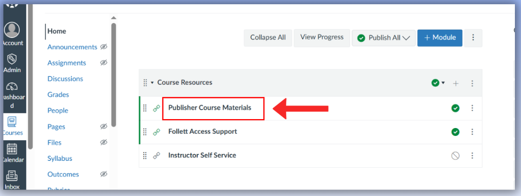This screenshot has width=521, height=196.
Task: Collapse the Course Resources module triangle
Action: 152,83
